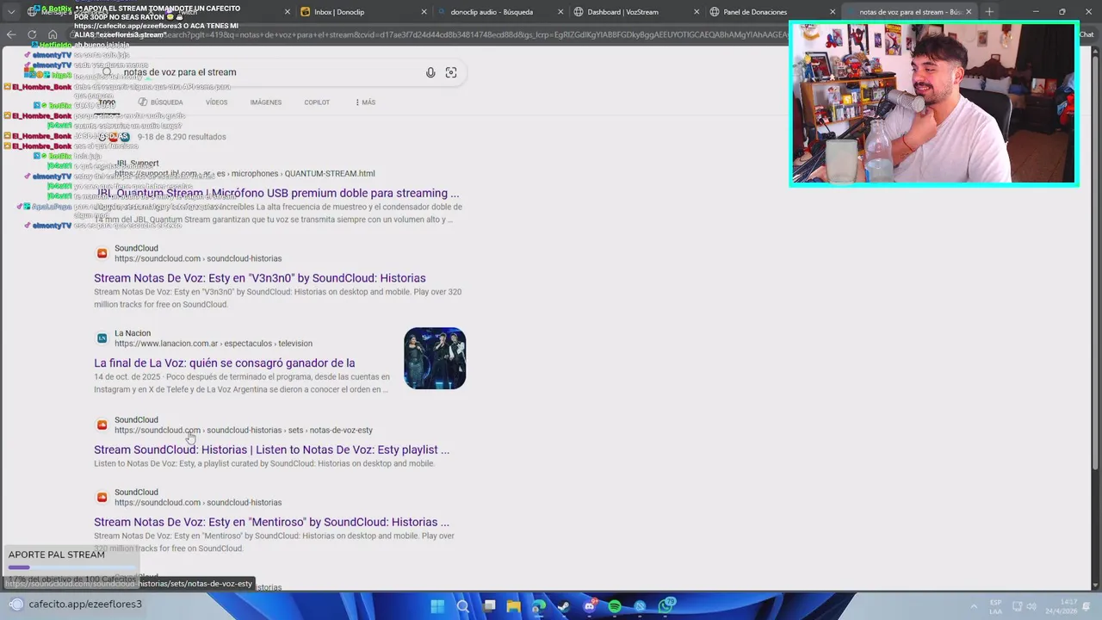Go back with the browser back arrow

pos(10,34)
